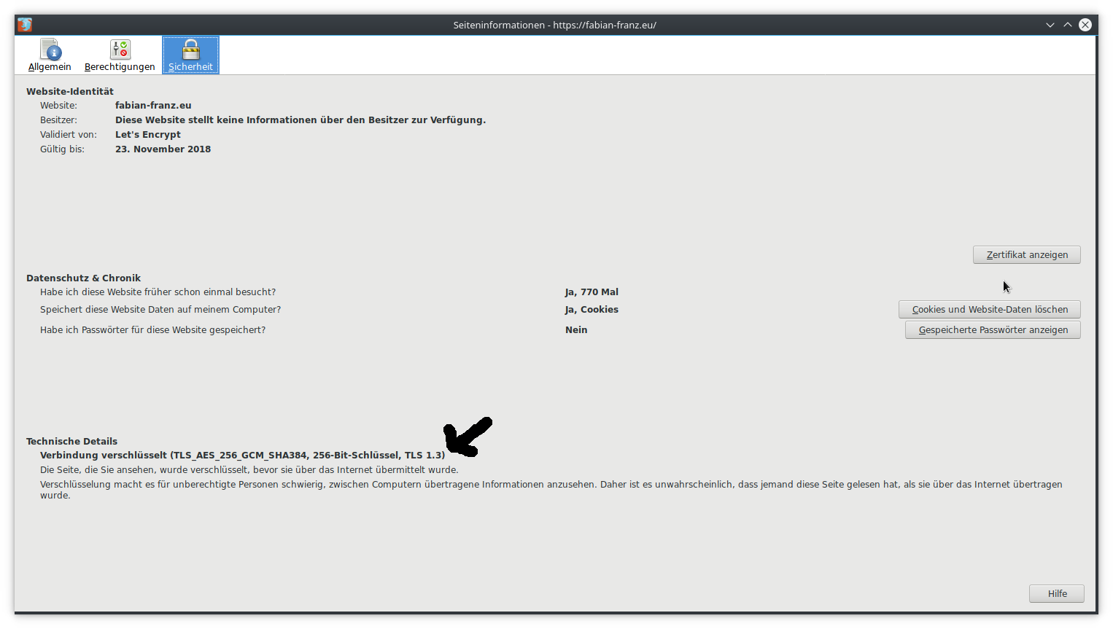Open Gespeicherte Passwörter anzeigen
The image size is (1113, 629).
click(x=993, y=329)
